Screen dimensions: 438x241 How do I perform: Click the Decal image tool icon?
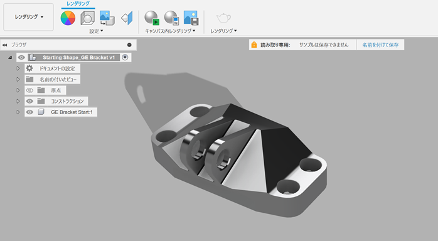pyautogui.click(x=107, y=18)
